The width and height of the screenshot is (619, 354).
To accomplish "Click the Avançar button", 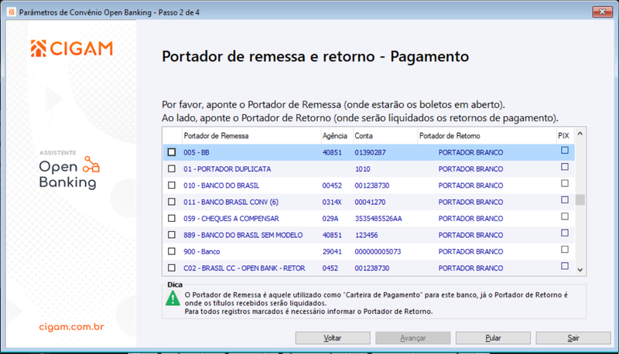I will [x=413, y=338].
